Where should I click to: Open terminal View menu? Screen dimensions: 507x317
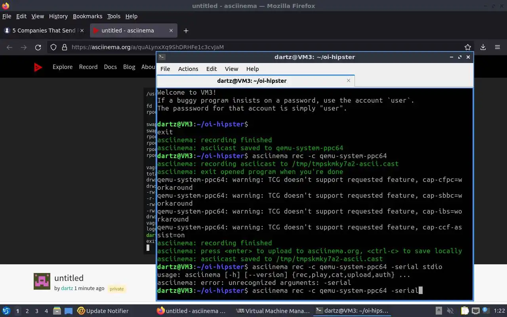pos(232,69)
